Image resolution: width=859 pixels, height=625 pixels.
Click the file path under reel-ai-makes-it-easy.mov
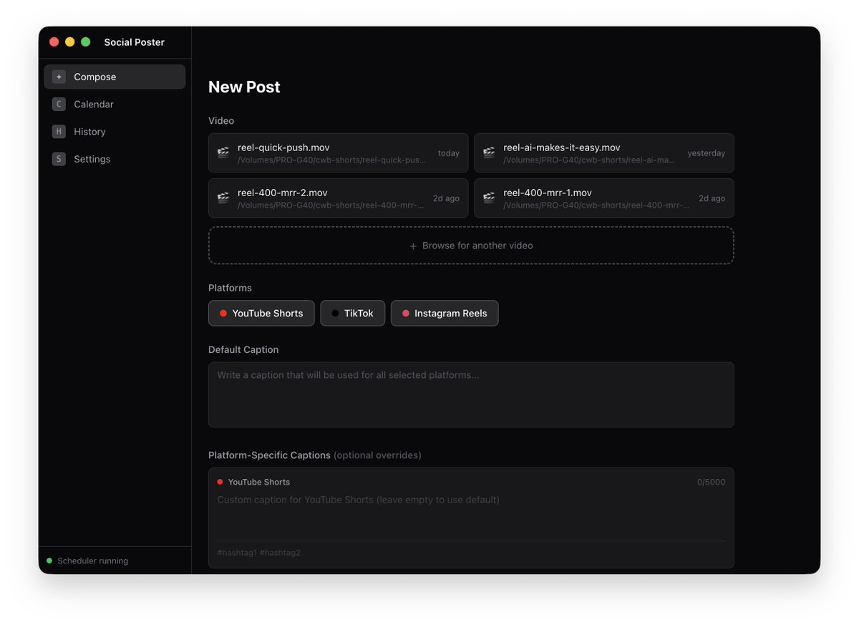(589, 160)
